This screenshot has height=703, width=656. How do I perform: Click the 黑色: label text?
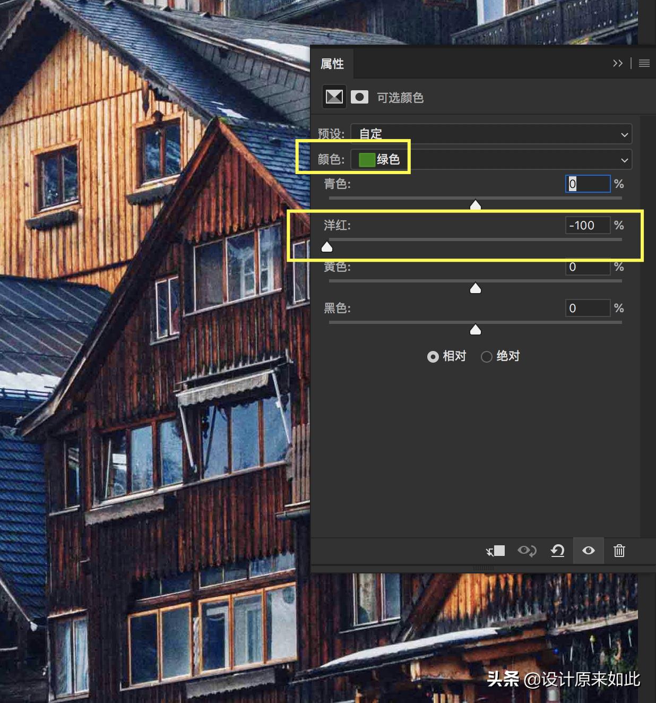[338, 308]
